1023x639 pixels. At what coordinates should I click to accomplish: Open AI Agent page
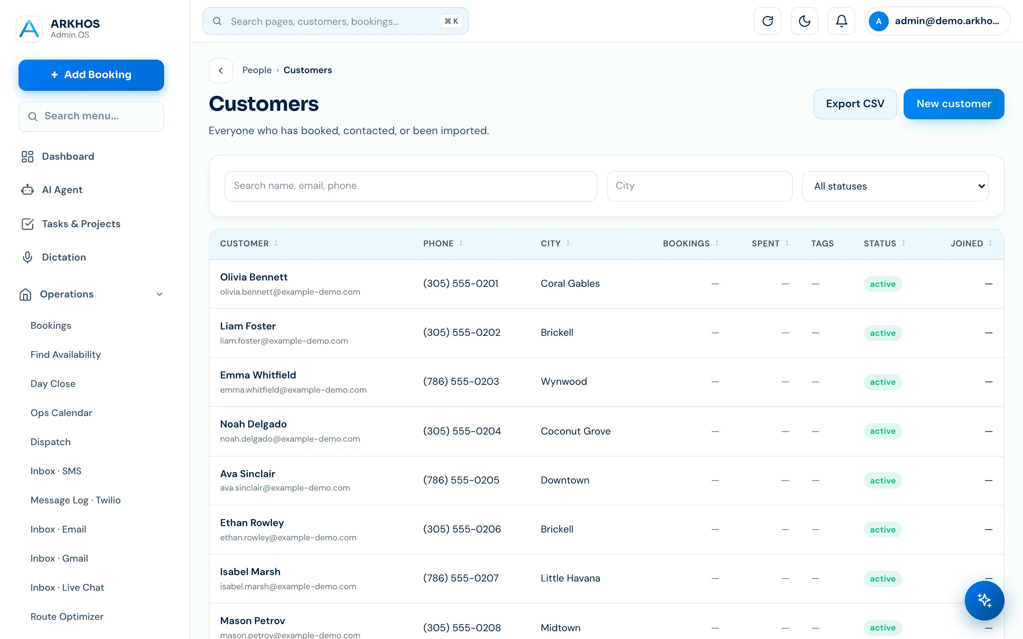[62, 190]
